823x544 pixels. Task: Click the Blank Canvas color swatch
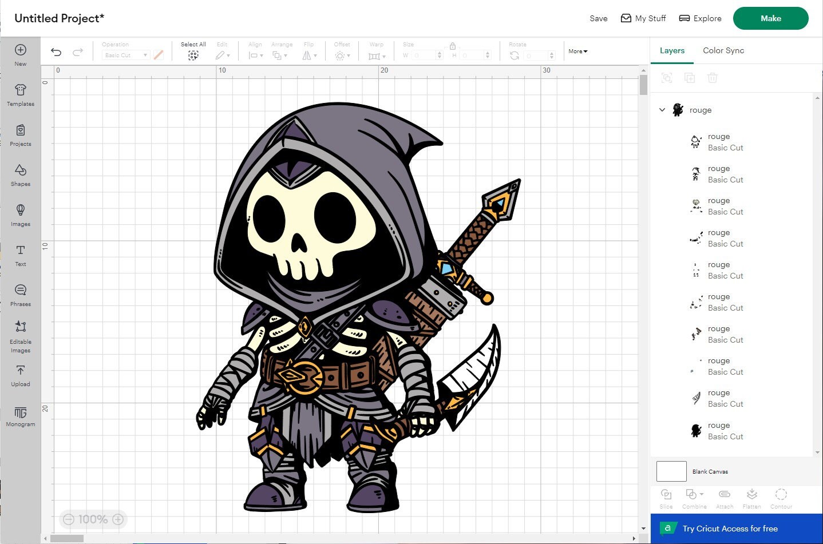pyautogui.click(x=671, y=471)
